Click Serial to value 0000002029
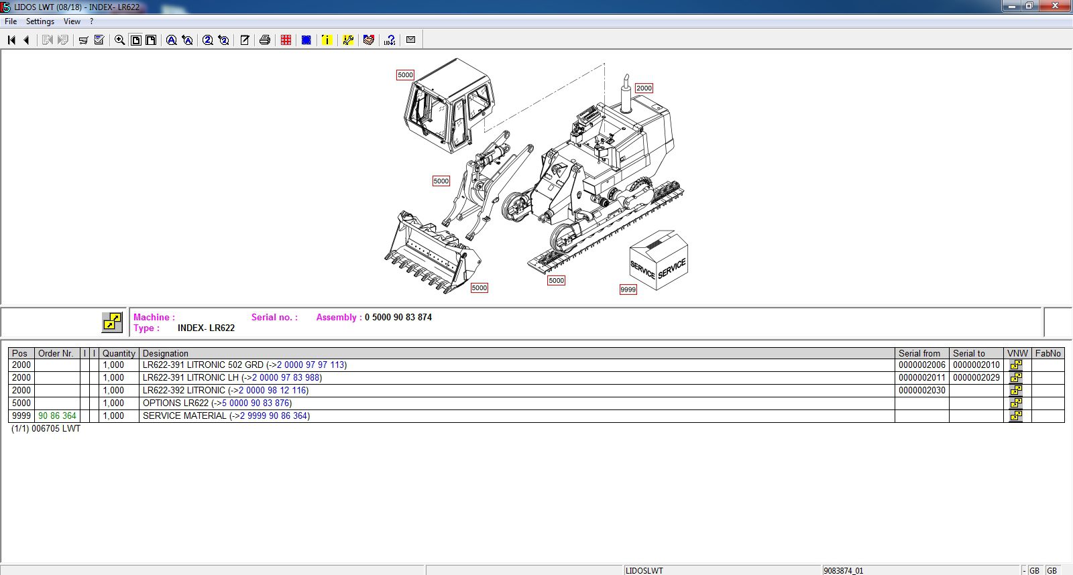The height and width of the screenshot is (575, 1073). tap(976, 378)
